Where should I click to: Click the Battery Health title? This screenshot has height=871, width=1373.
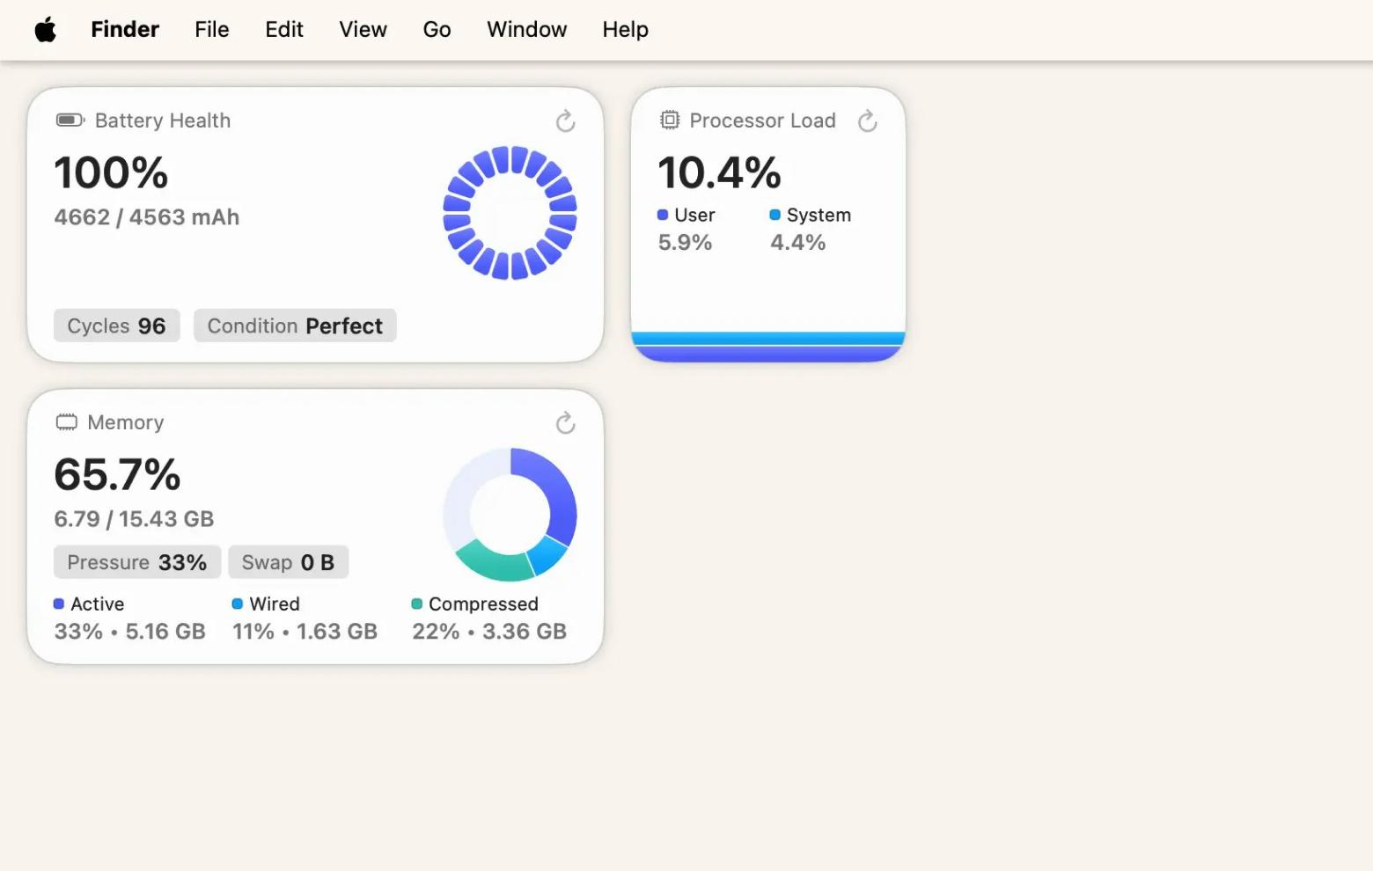point(163,121)
